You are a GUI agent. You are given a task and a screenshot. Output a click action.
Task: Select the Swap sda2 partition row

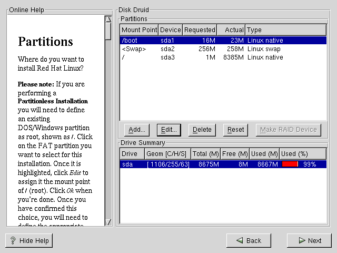point(224,49)
